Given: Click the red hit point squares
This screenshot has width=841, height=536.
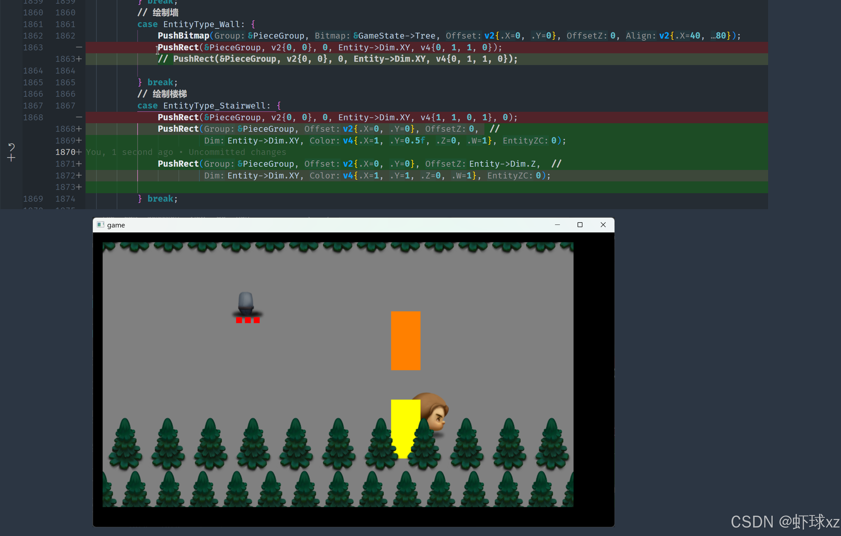Looking at the screenshot, I should (248, 320).
